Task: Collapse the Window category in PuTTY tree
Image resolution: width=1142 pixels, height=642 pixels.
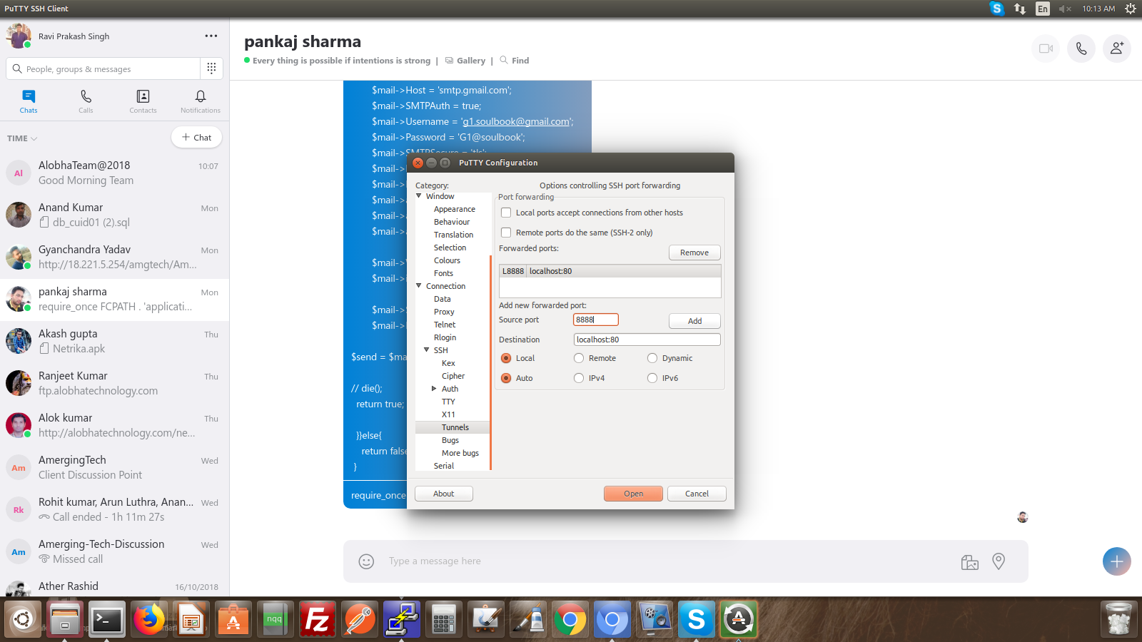Action: point(419,195)
